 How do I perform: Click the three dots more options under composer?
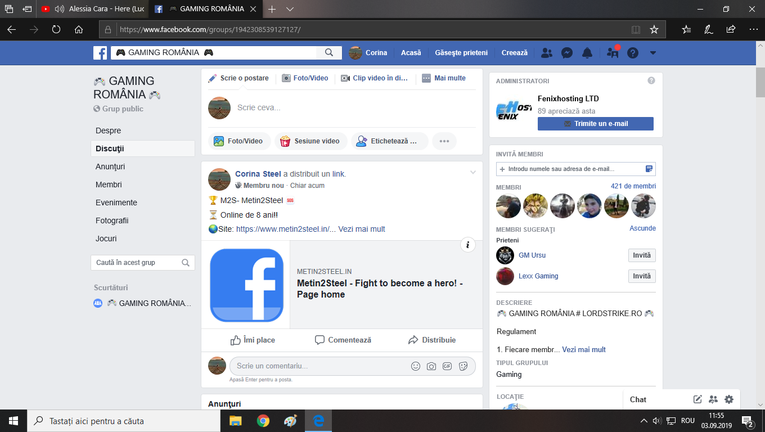444,141
